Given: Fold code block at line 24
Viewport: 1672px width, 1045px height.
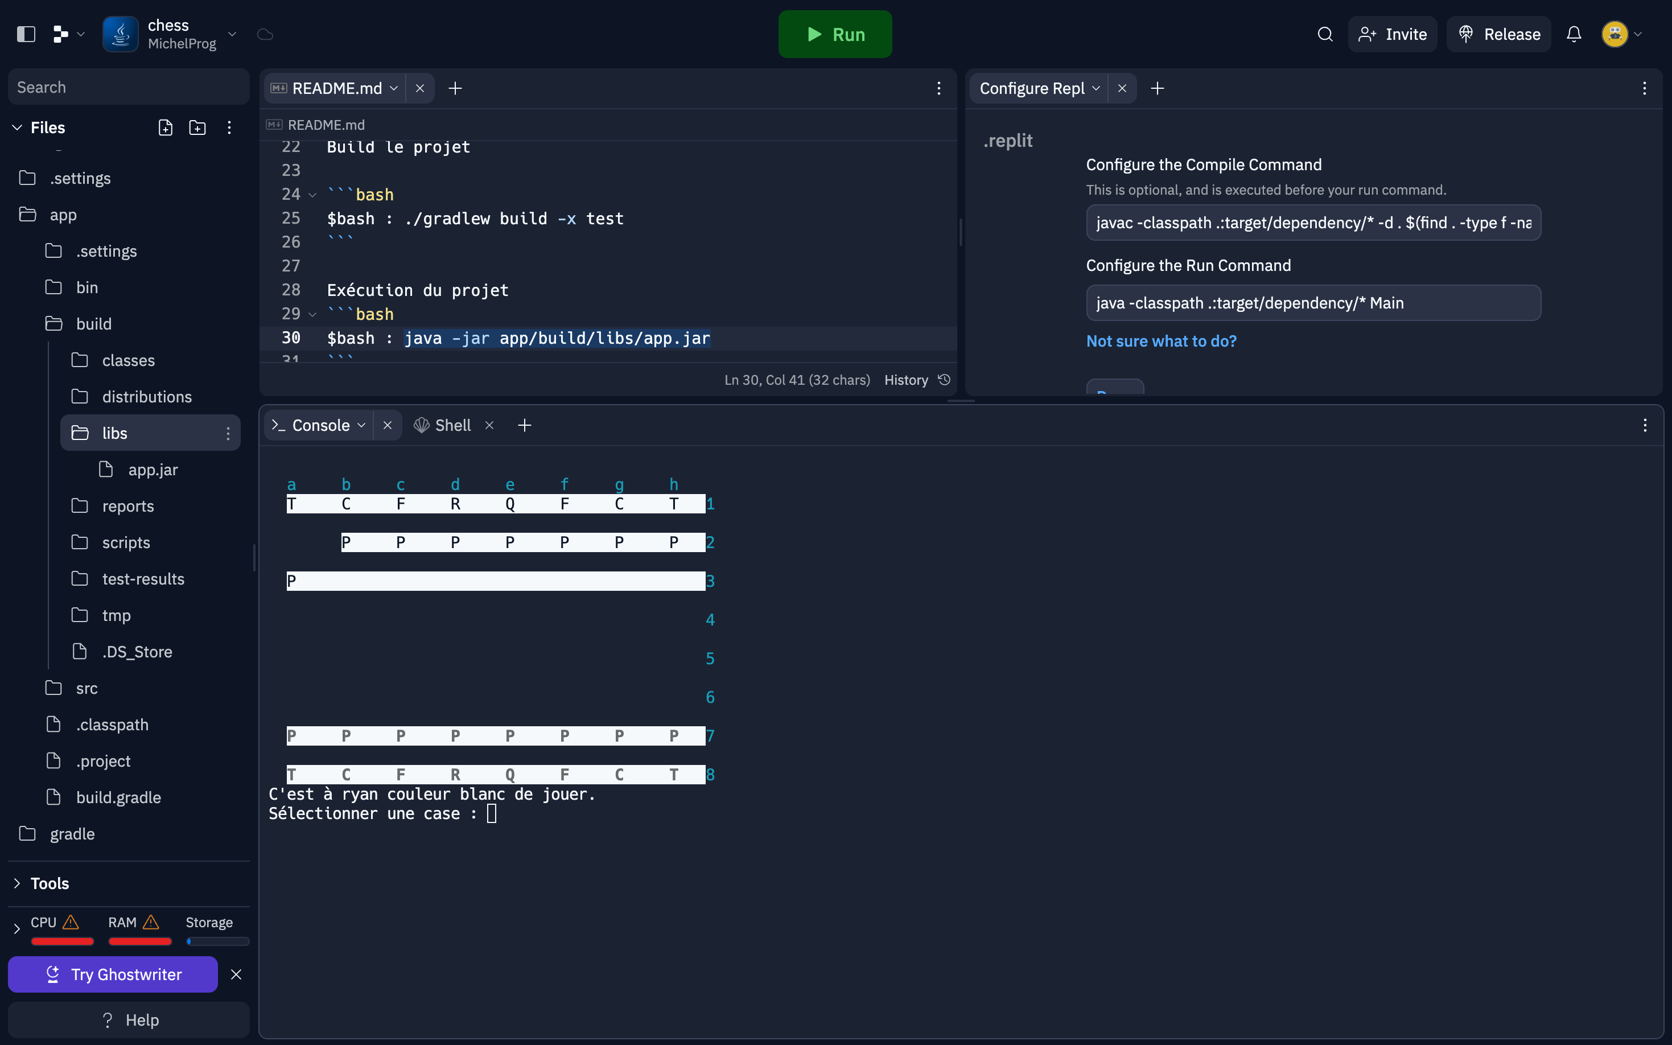Looking at the screenshot, I should click(312, 195).
